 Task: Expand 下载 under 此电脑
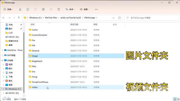(3, 77)
